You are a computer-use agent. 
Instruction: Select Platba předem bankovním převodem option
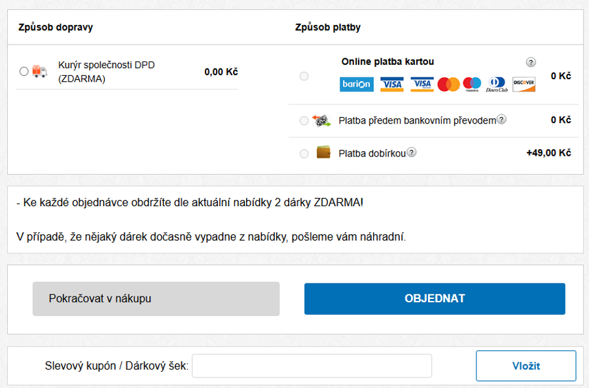(304, 120)
